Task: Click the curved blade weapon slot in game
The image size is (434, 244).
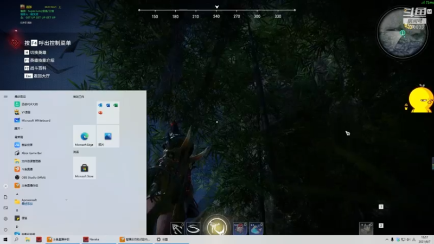Action: click(193, 228)
